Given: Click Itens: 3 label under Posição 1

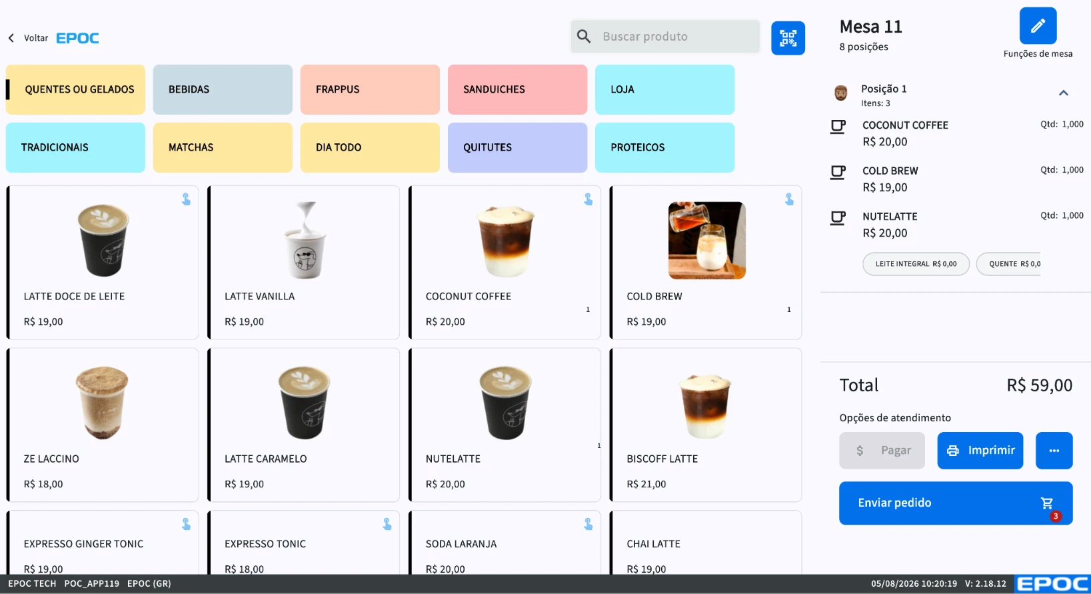Looking at the screenshot, I should [x=875, y=103].
